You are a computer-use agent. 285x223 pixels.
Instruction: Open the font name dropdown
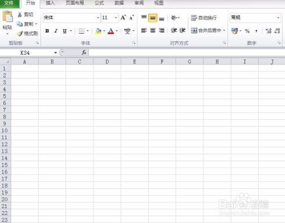tap(97, 18)
